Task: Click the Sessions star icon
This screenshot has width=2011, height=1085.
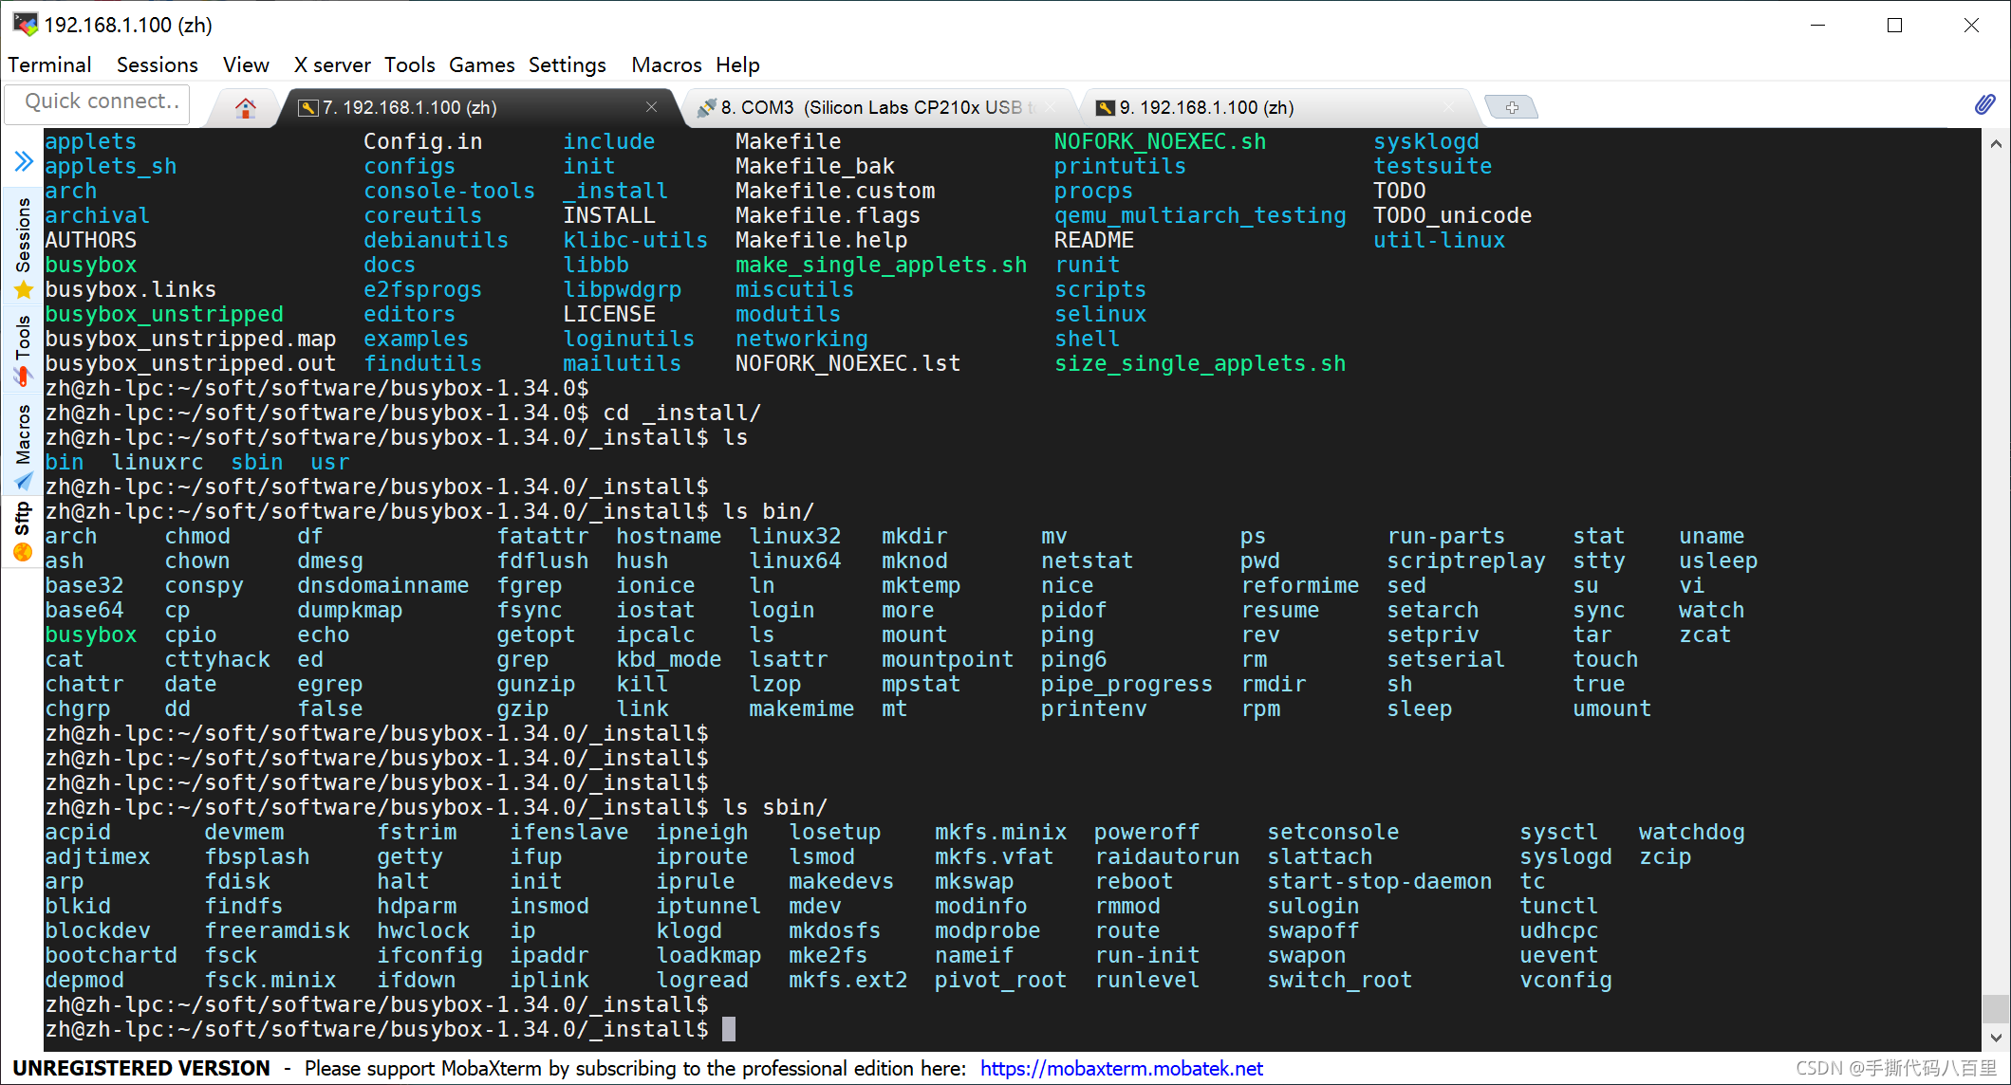Action: (x=24, y=290)
